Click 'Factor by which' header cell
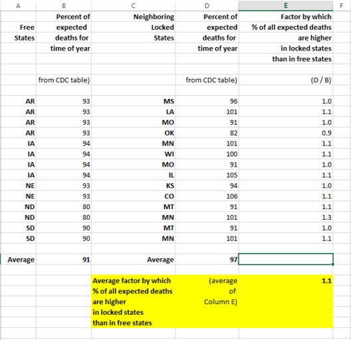The image size is (351, 340). click(286, 17)
